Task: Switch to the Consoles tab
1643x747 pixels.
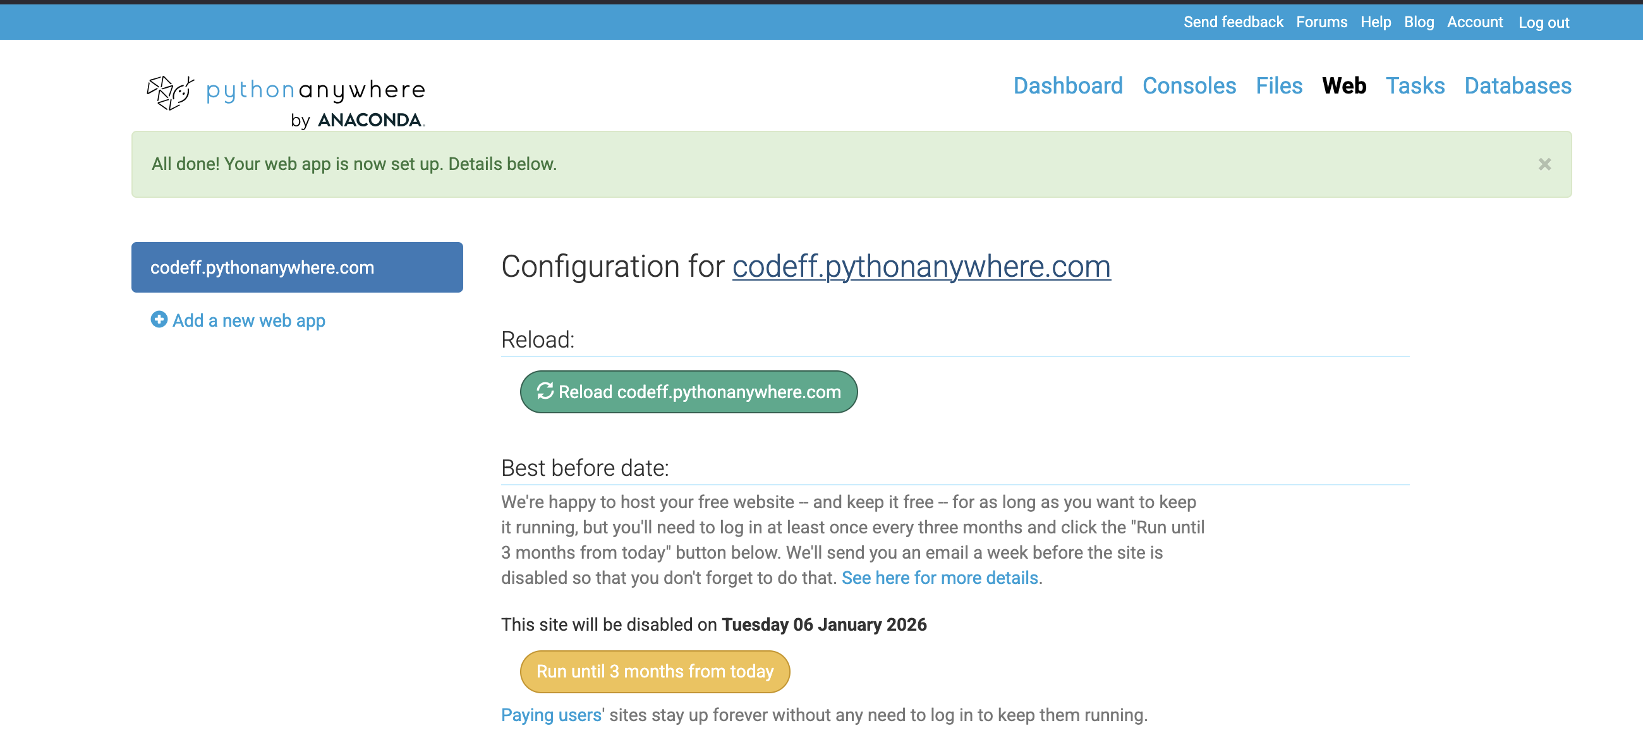Action: click(1189, 86)
